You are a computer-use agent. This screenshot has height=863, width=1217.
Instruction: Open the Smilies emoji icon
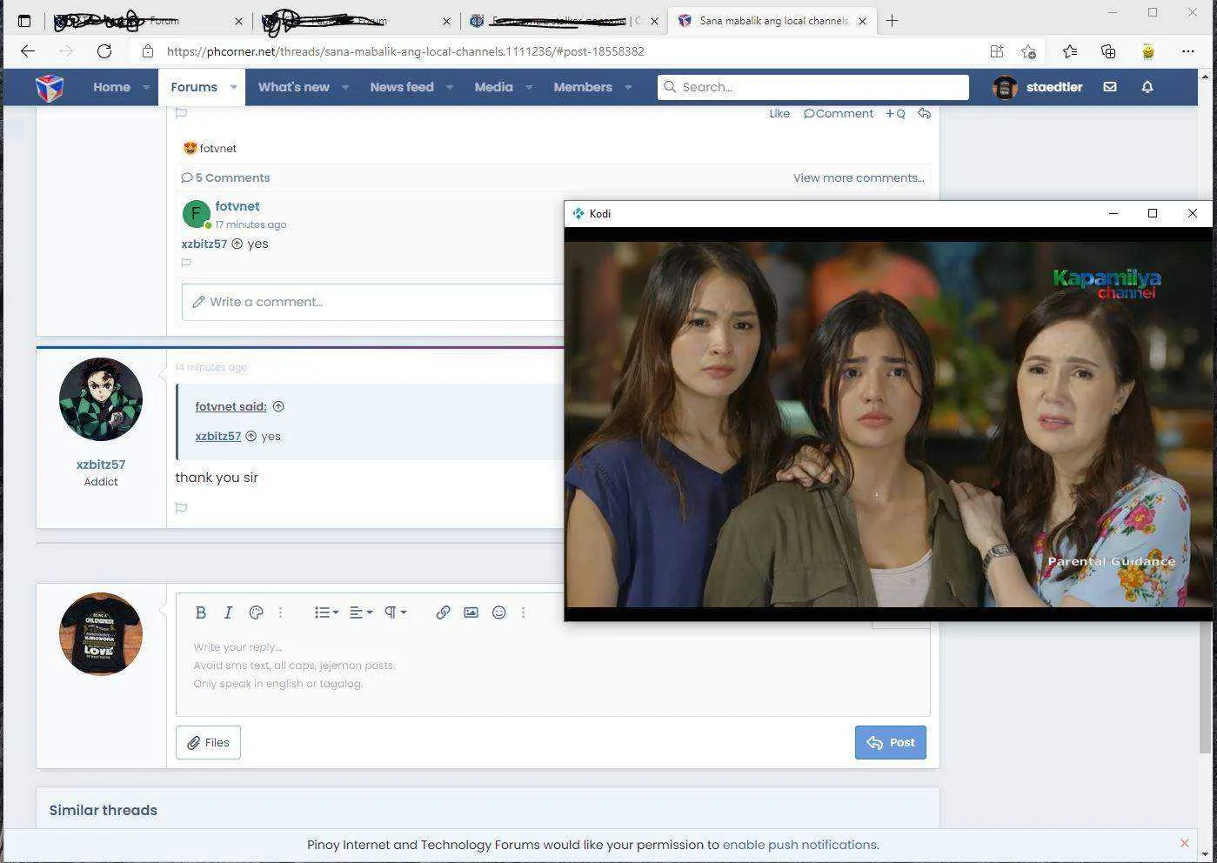pyautogui.click(x=498, y=612)
